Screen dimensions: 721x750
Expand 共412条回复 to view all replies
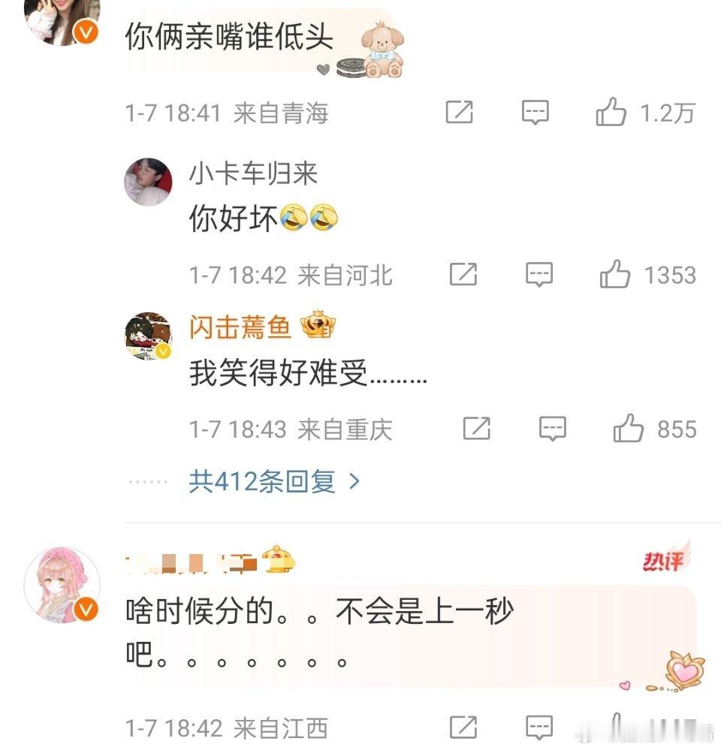pyautogui.click(x=274, y=481)
